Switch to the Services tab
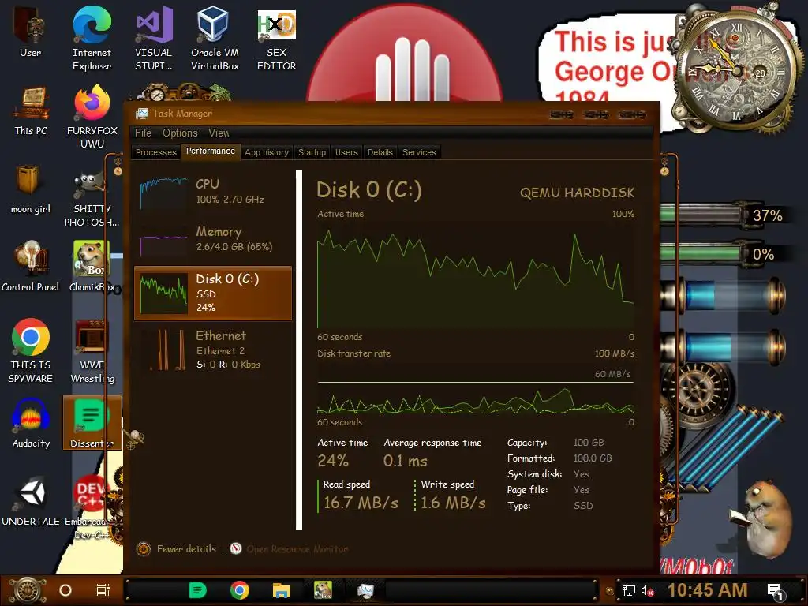 (x=420, y=152)
